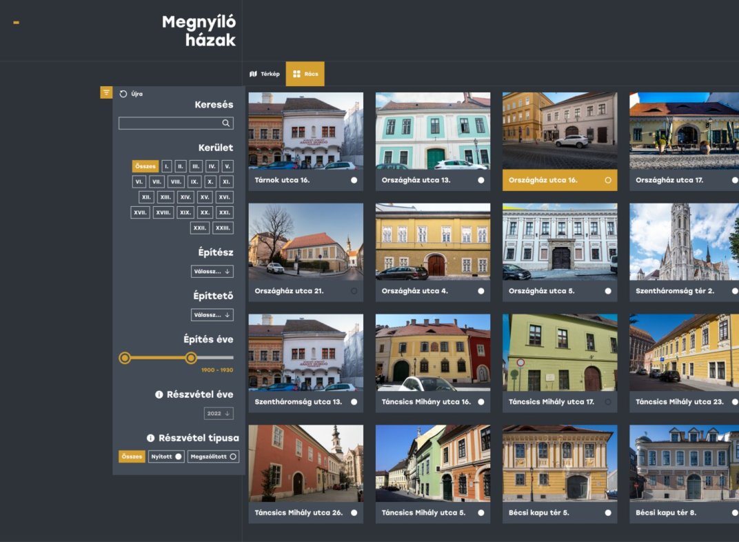Click the info icon beside Részvétel típusa
The width and height of the screenshot is (739, 542).
(x=150, y=438)
